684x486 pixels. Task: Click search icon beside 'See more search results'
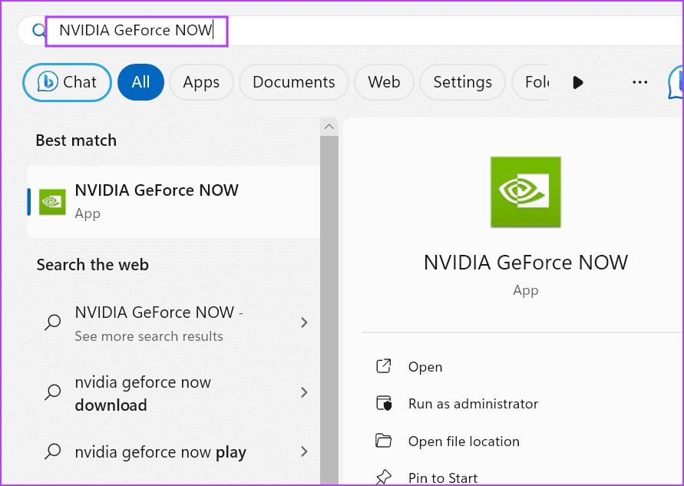pyautogui.click(x=53, y=322)
